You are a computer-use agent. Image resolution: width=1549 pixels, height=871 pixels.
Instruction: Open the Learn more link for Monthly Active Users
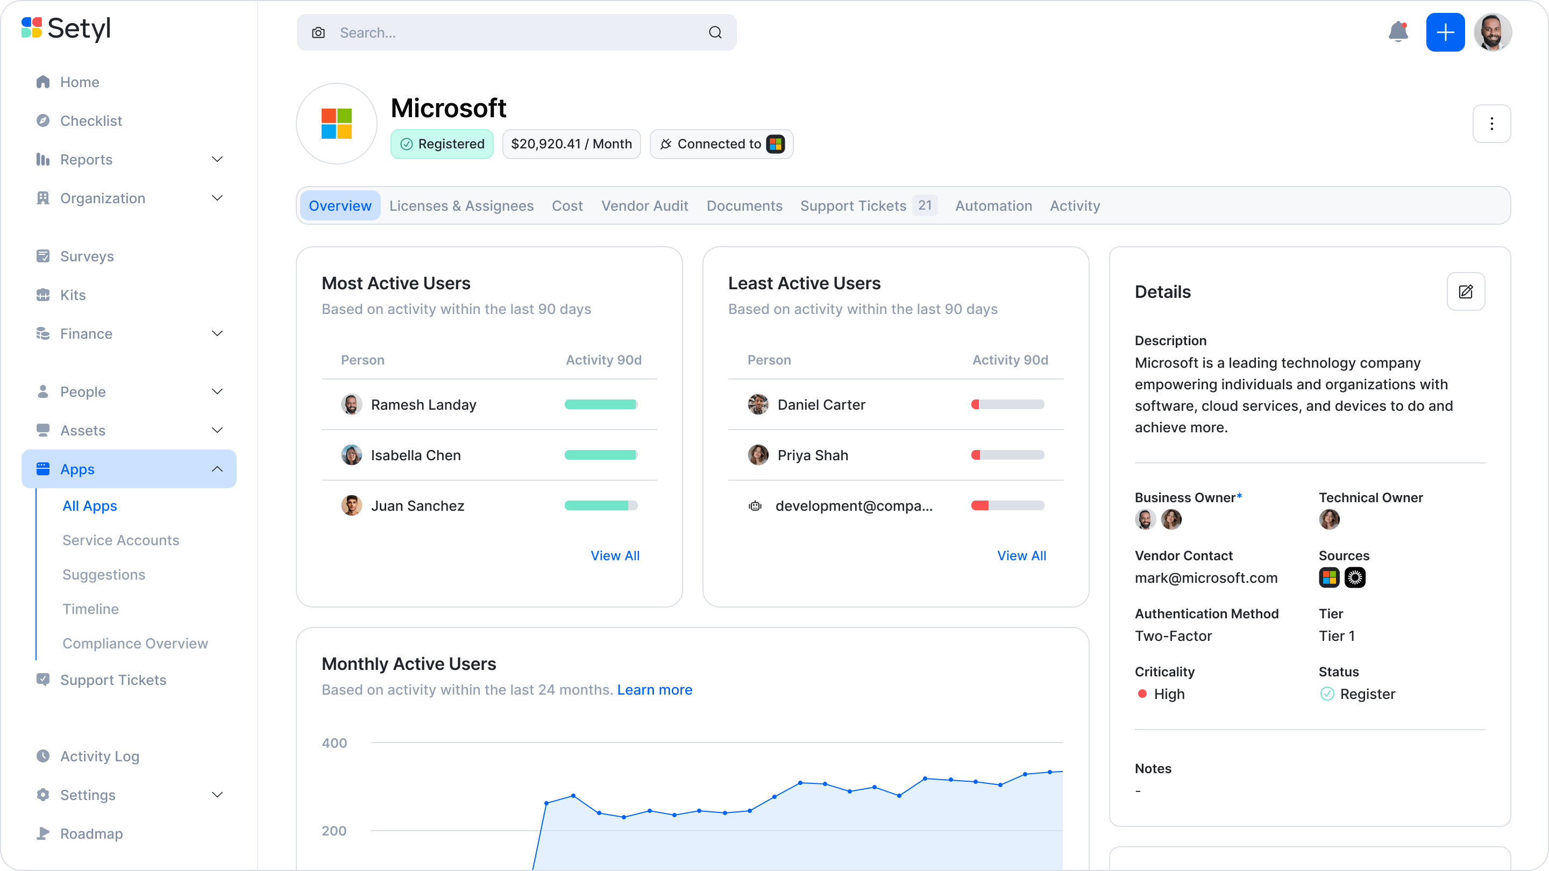[655, 689]
